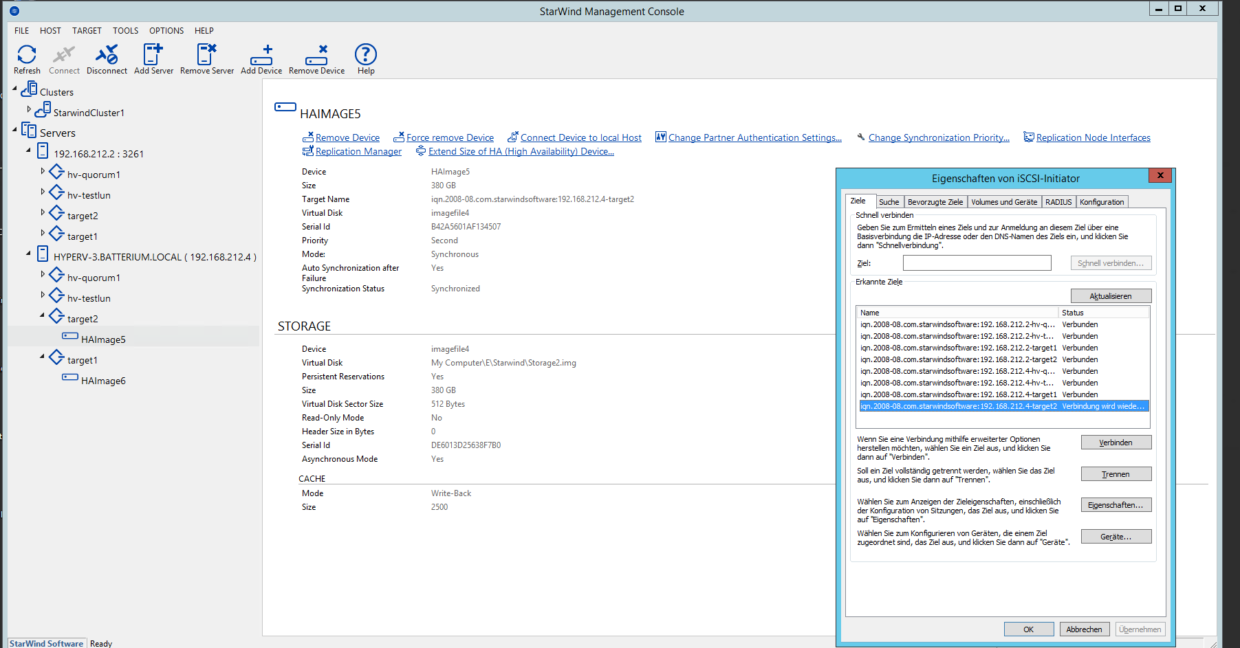Expand the StarwindCluster1 node

[29, 109]
